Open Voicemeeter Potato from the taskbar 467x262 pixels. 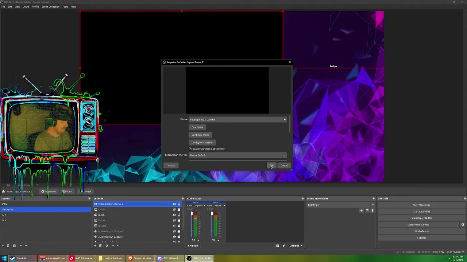tap(52, 258)
